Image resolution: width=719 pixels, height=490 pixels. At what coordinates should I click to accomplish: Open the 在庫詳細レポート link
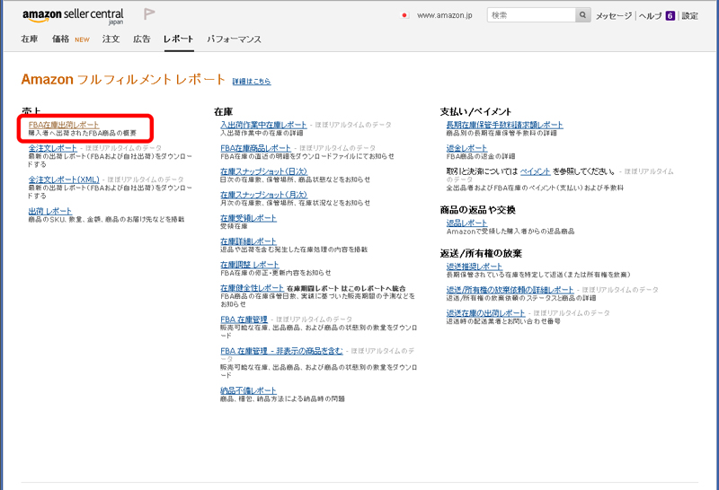pos(248,241)
